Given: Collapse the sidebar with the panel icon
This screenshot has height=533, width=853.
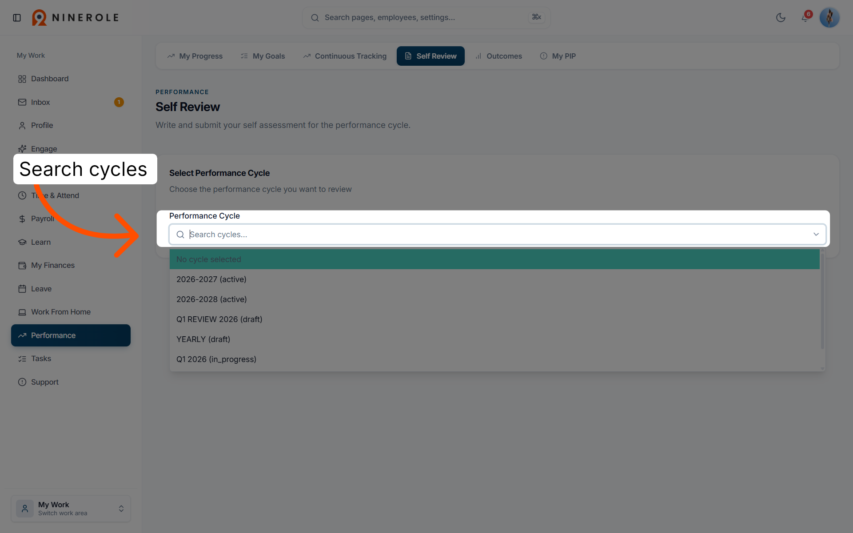Looking at the screenshot, I should pyautogui.click(x=17, y=18).
